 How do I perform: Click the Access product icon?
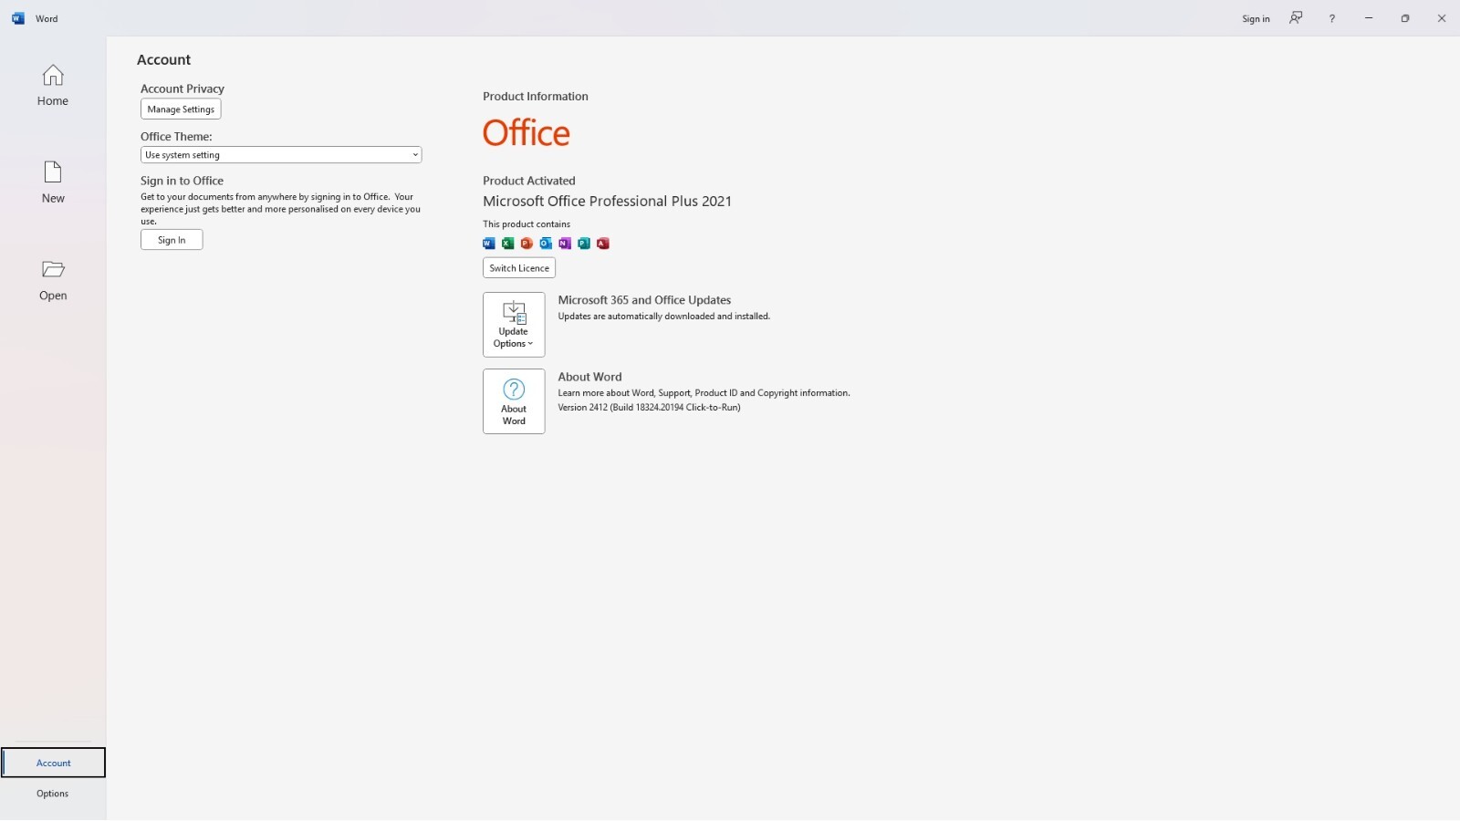pos(603,243)
